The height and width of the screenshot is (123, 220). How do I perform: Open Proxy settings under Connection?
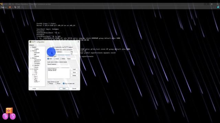point(36,73)
